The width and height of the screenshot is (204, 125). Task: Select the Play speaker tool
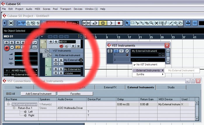(x=176, y=23)
